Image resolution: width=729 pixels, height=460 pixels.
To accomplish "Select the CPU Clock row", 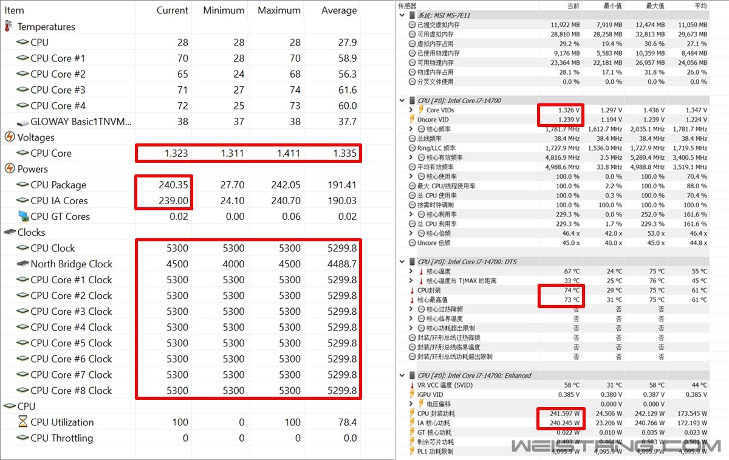I will [x=181, y=248].
